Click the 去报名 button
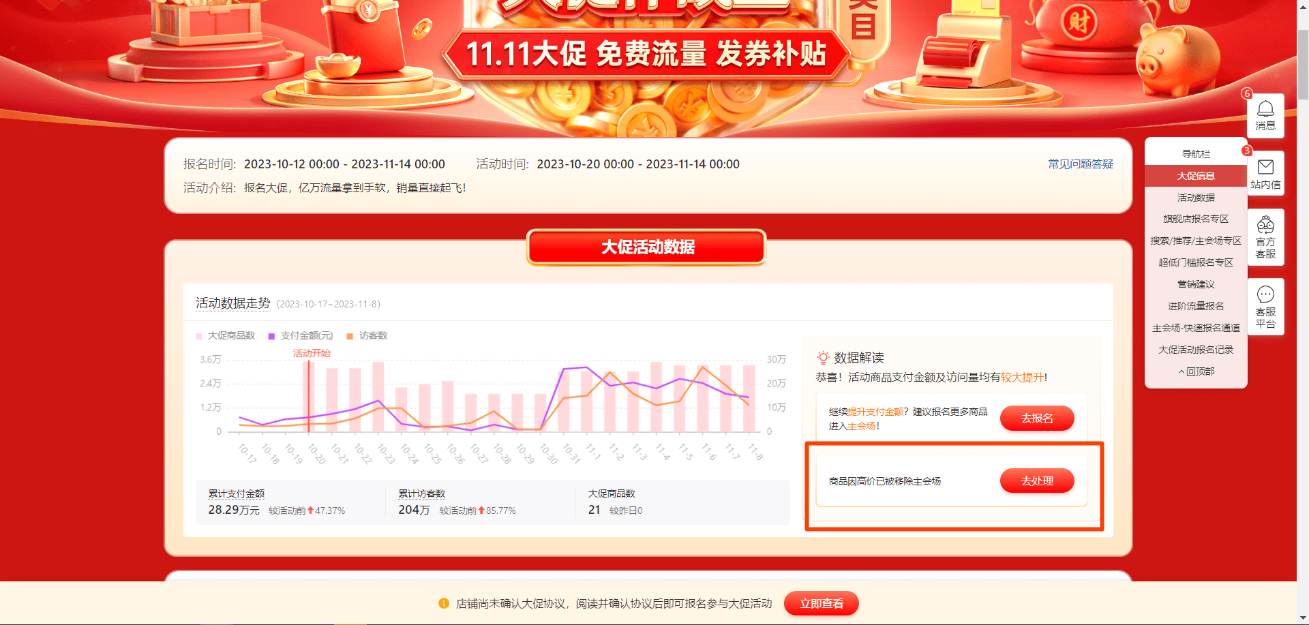Image resolution: width=1309 pixels, height=625 pixels. 1037,418
